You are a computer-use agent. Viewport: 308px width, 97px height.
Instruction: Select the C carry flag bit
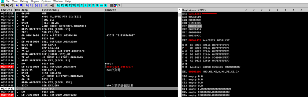tap(186, 45)
